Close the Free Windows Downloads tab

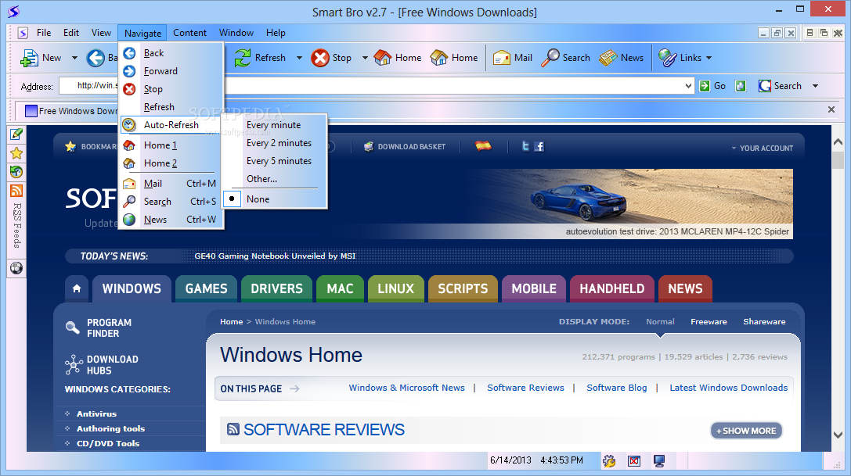831,109
